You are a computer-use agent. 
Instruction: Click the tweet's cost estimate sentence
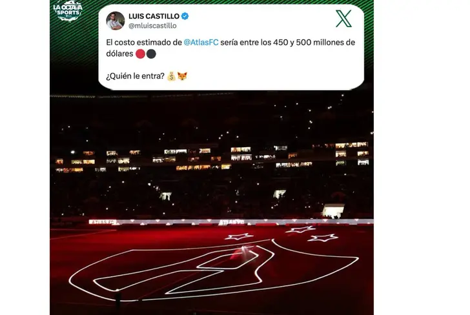pyautogui.click(x=230, y=48)
